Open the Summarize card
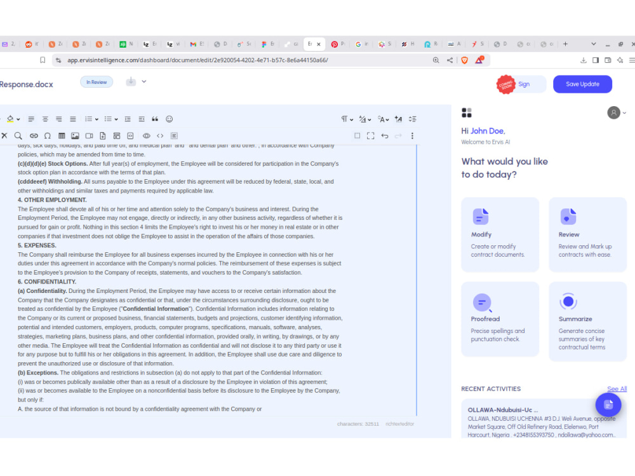 click(x=587, y=322)
